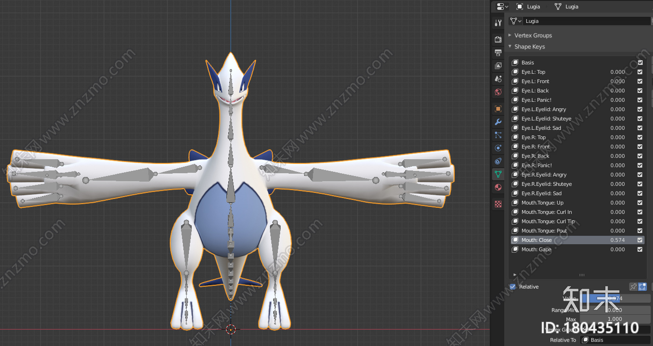Open the Output properties tab
Viewport: 653px width, 346px height.
[x=498, y=53]
